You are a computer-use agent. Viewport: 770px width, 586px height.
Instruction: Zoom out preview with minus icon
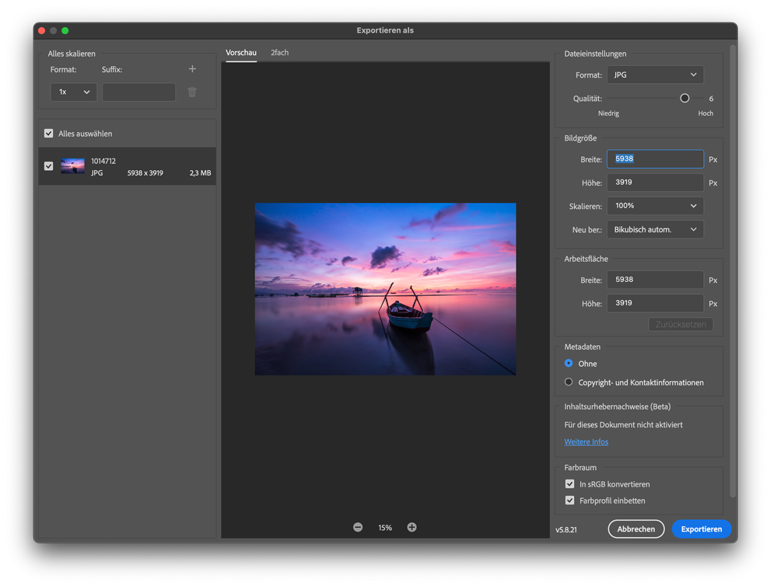point(358,527)
